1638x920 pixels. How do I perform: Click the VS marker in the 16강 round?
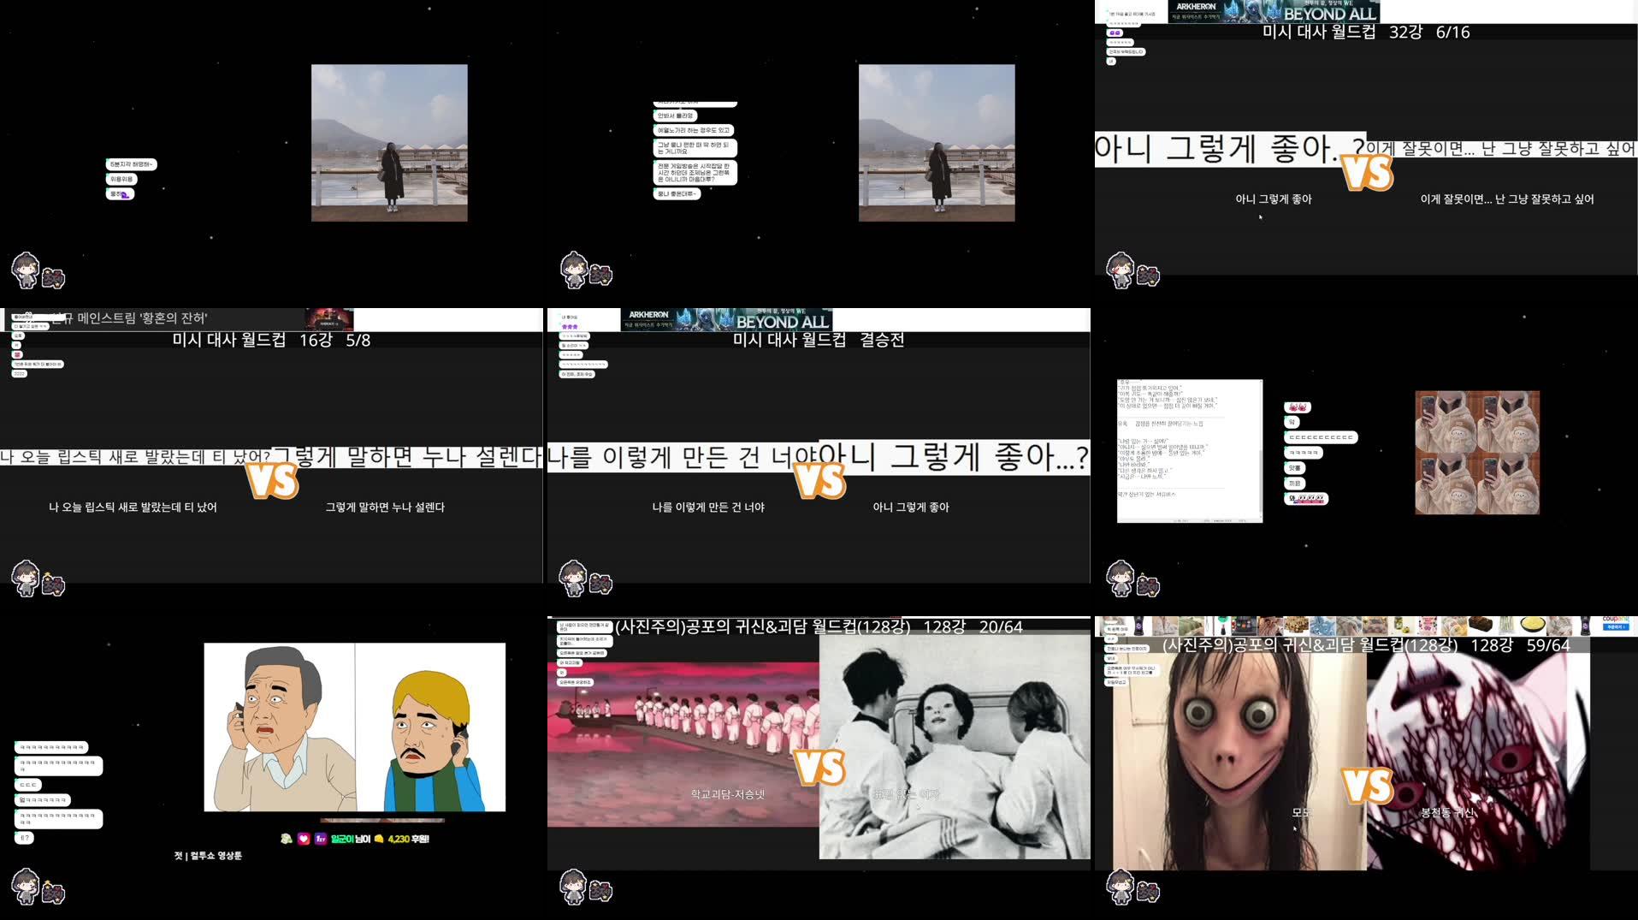click(x=272, y=479)
